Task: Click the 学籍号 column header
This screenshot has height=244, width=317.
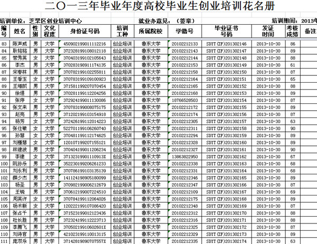Action: [184, 31]
